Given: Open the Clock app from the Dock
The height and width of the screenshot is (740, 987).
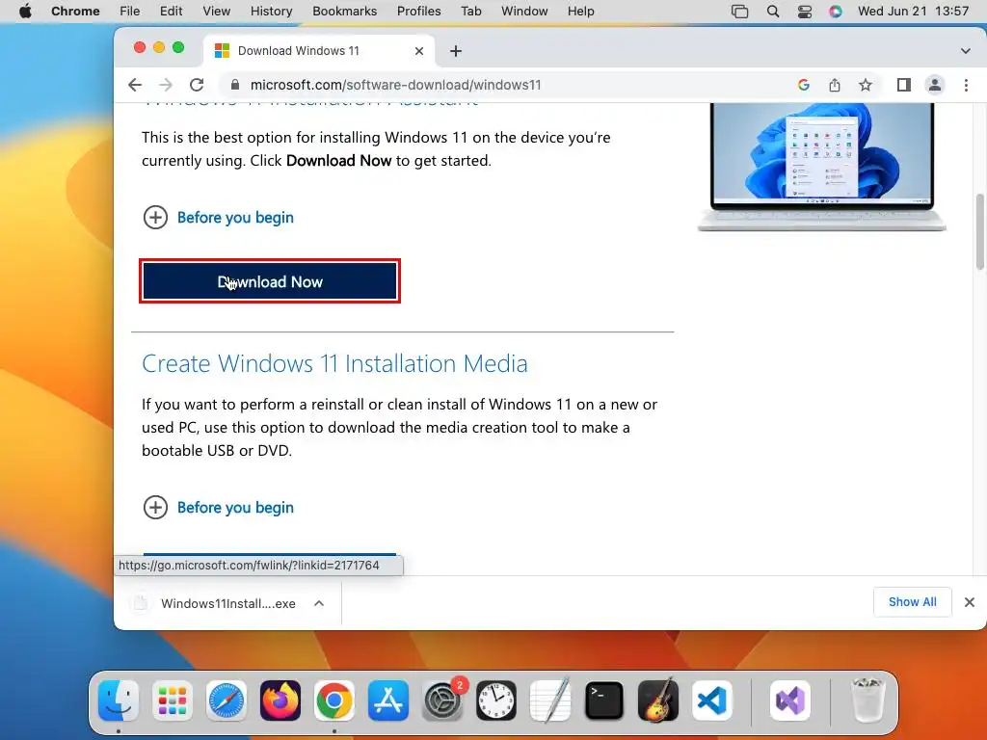Looking at the screenshot, I should click(496, 700).
